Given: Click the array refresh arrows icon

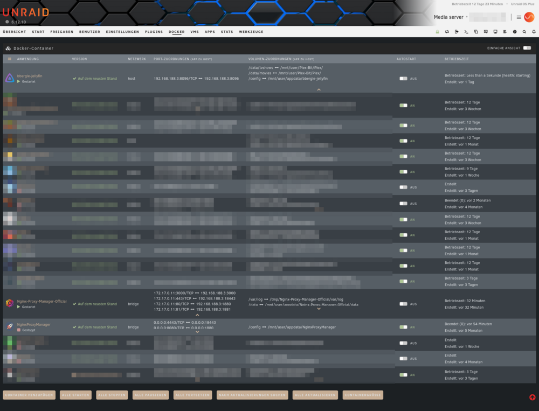Looking at the screenshot, I should [447, 32].
